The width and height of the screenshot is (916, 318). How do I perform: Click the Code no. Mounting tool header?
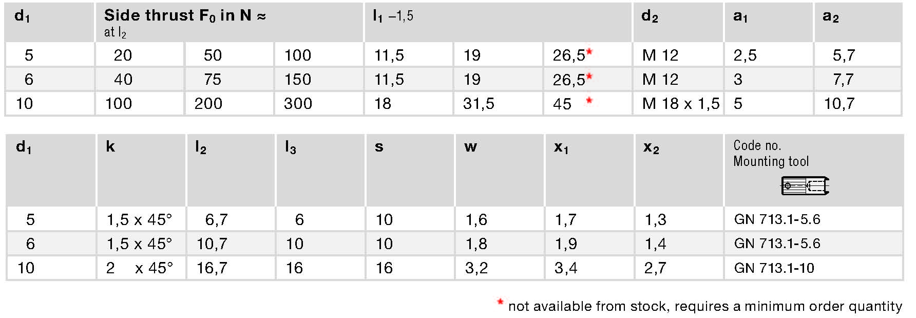point(771,153)
